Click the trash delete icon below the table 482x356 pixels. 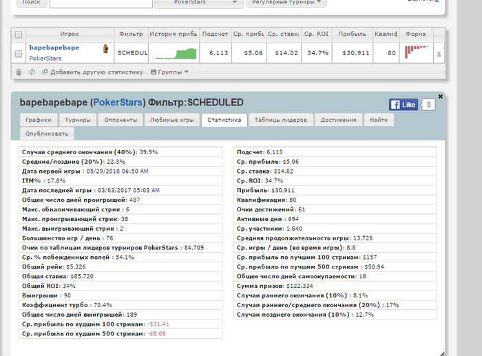point(19,72)
